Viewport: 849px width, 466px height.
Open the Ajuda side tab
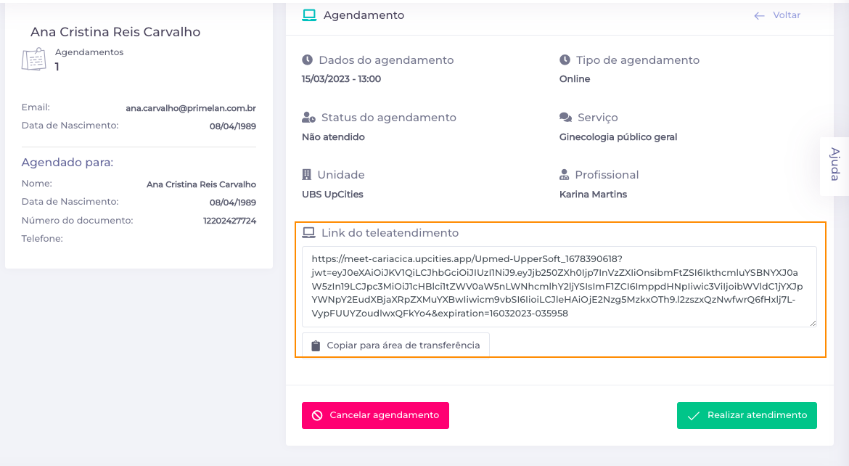point(834,165)
